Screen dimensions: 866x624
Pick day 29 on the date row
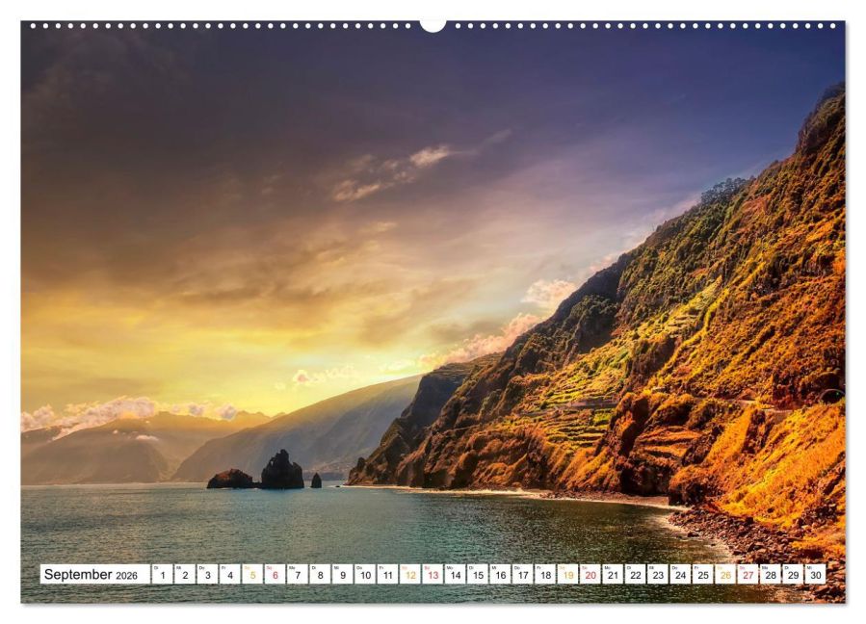[794, 574]
